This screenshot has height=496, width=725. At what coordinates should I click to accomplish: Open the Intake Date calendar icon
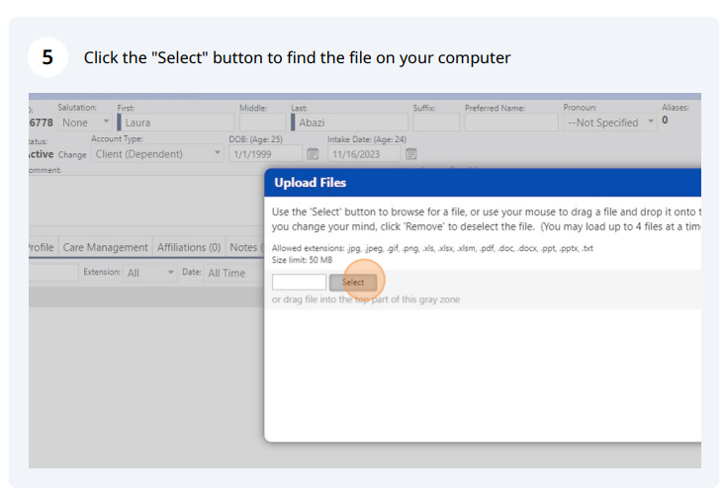coord(411,154)
